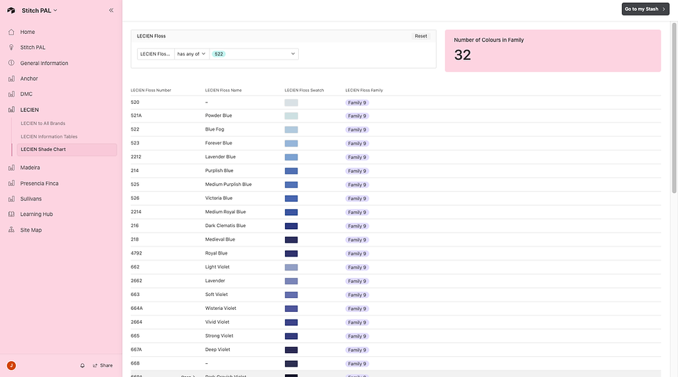Click the 'Medium Purplish Blue' name cell
678x377 pixels.
(x=228, y=185)
